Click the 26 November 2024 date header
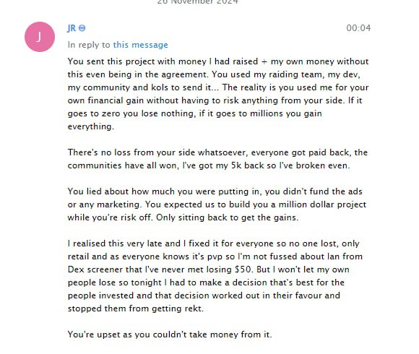 click(197, 1)
